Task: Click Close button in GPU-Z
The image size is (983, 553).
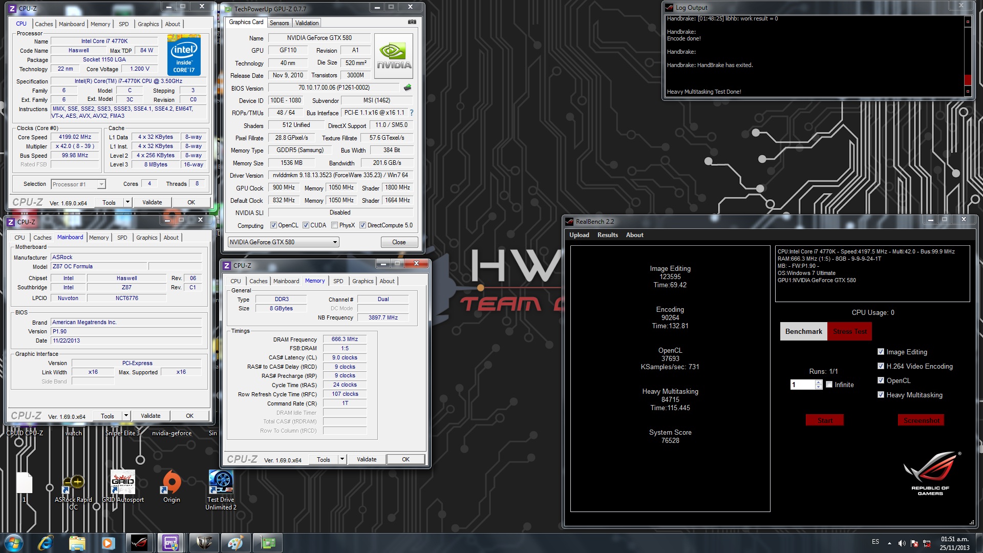Action: (399, 242)
